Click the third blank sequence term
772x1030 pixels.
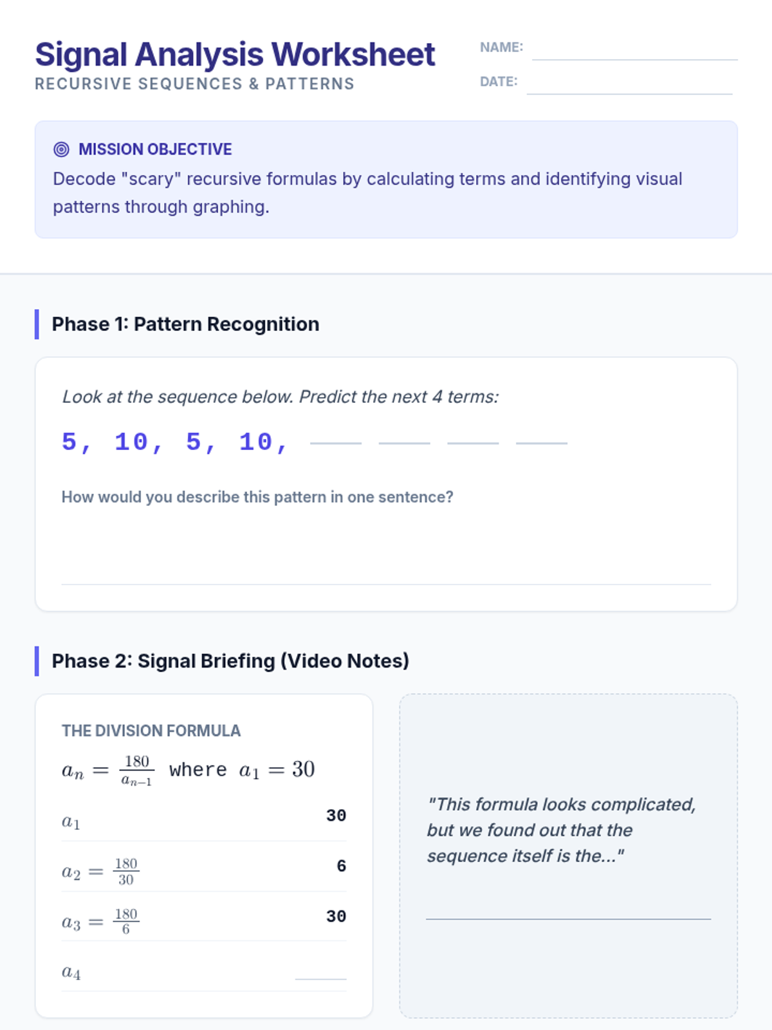point(473,436)
